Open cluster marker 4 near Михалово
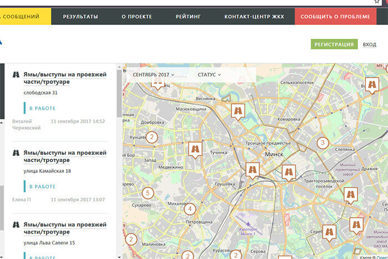This screenshot has height=259, width=388. (190, 209)
